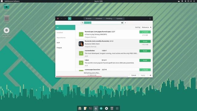Click Install for RuneLite
Viewport: 197px width, 111px height.
coord(145,41)
